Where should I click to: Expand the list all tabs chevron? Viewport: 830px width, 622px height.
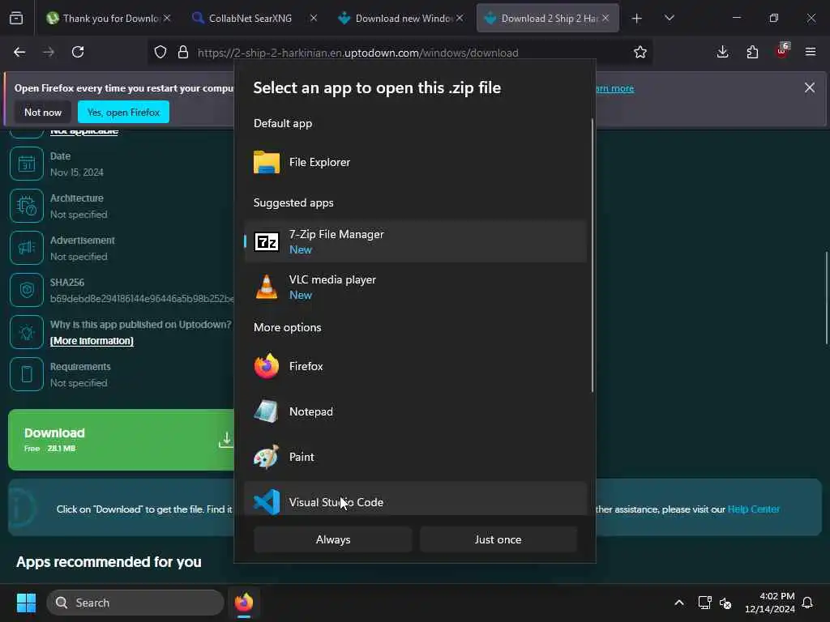(x=669, y=19)
